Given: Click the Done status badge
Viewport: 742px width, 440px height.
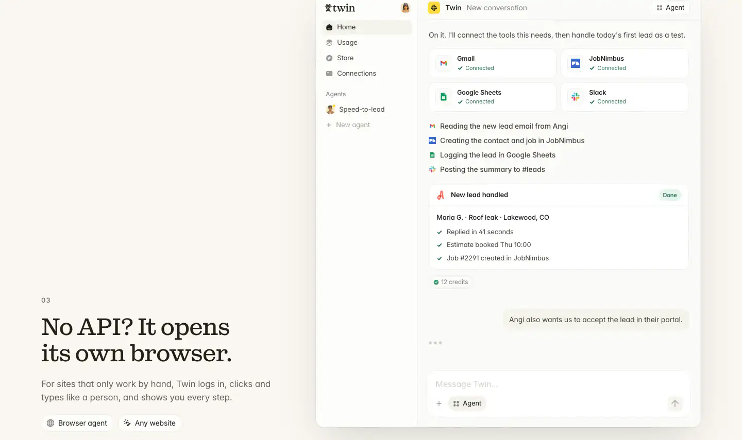Looking at the screenshot, I should pyautogui.click(x=670, y=195).
